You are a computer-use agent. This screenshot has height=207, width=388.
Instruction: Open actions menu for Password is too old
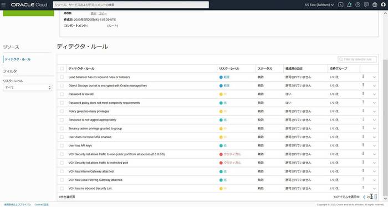click(363, 94)
